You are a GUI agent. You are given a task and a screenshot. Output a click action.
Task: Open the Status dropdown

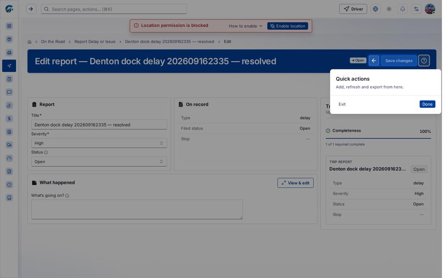point(99,162)
